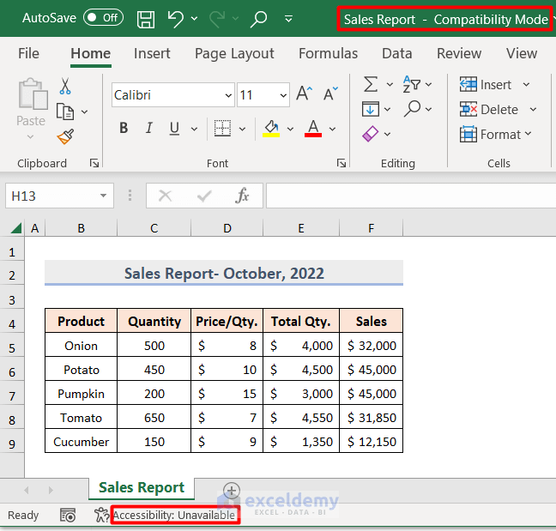Open the Font Color dropdown arrow
The width and height of the screenshot is (556, 531).
[332, 129]
